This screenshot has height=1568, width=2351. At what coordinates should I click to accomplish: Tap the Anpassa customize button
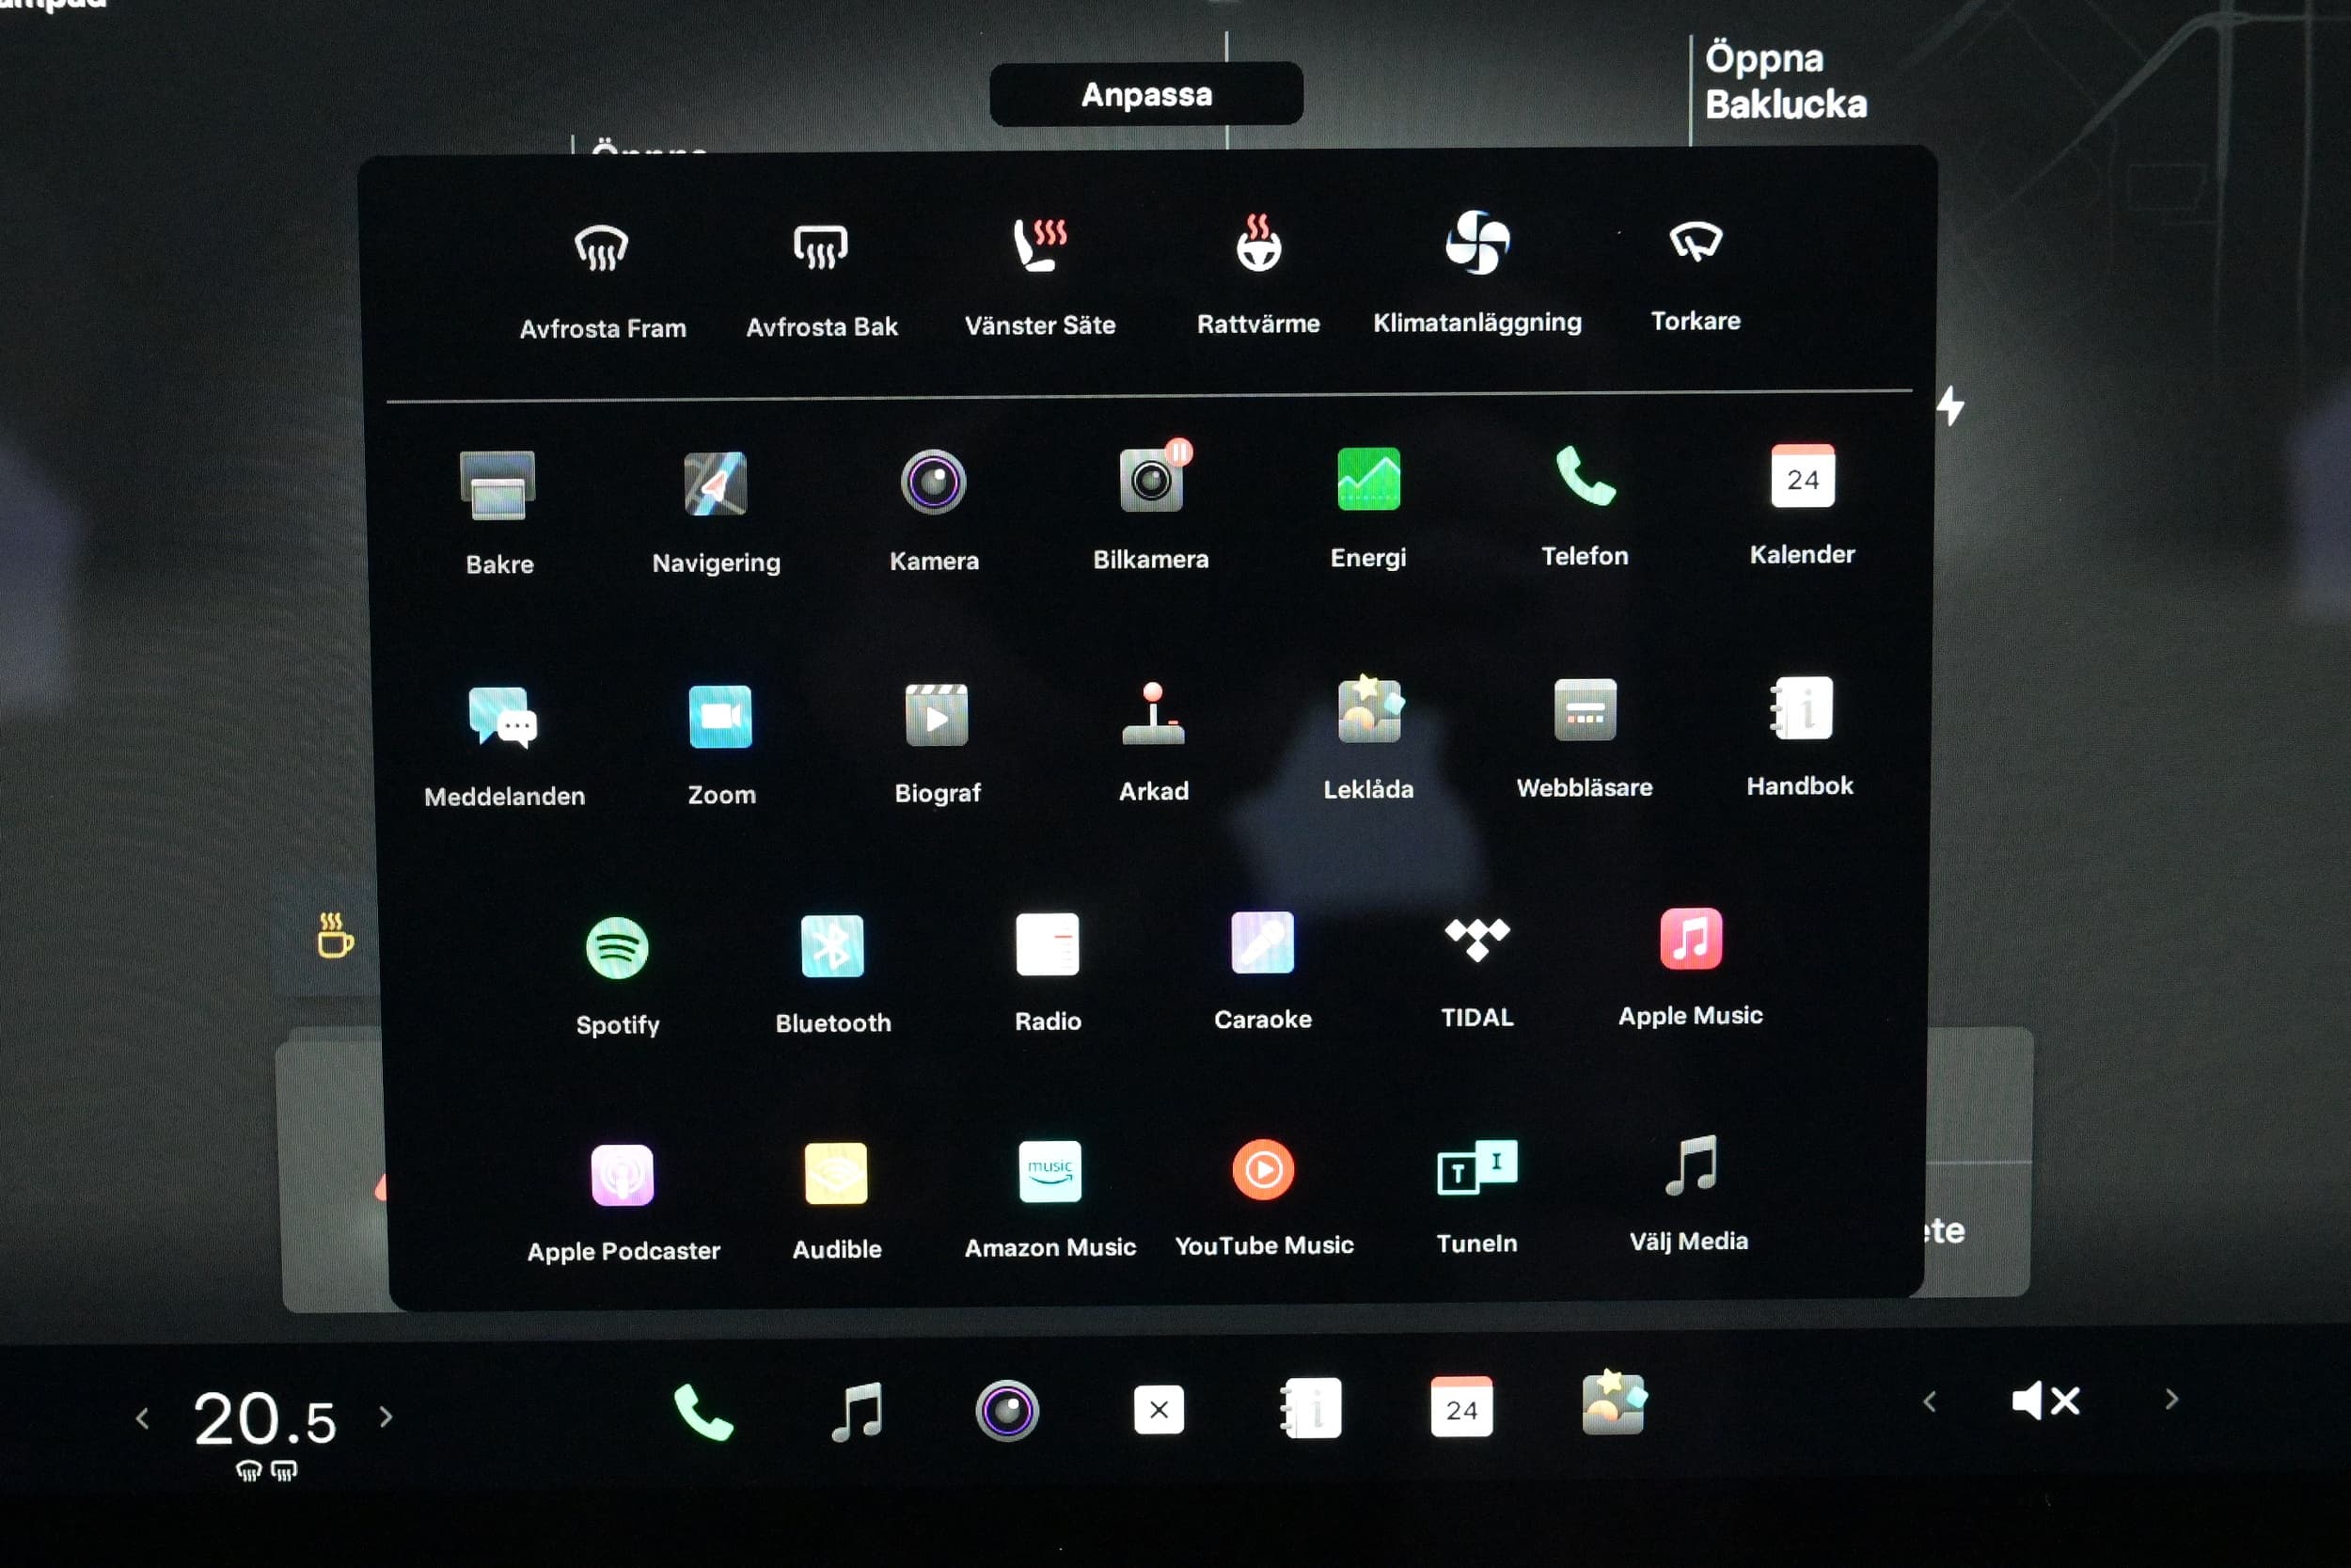coord(1146,94)
